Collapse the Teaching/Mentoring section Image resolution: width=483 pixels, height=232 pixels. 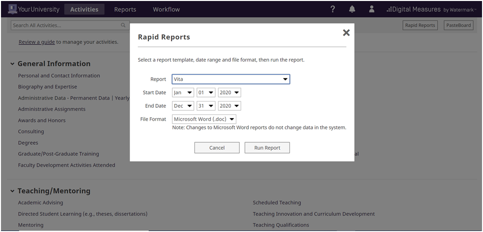click(x=12, y=191)
